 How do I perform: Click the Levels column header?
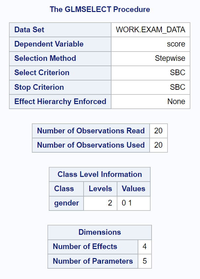click(100, 189)
